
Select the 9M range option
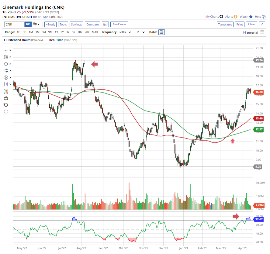point(50,32)
